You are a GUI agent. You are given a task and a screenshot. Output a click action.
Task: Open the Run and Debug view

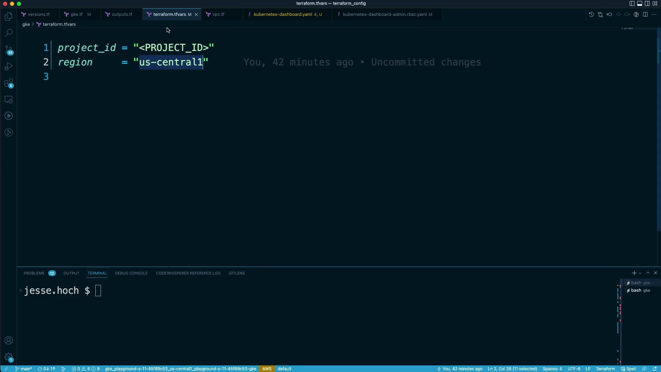(9, 66)
